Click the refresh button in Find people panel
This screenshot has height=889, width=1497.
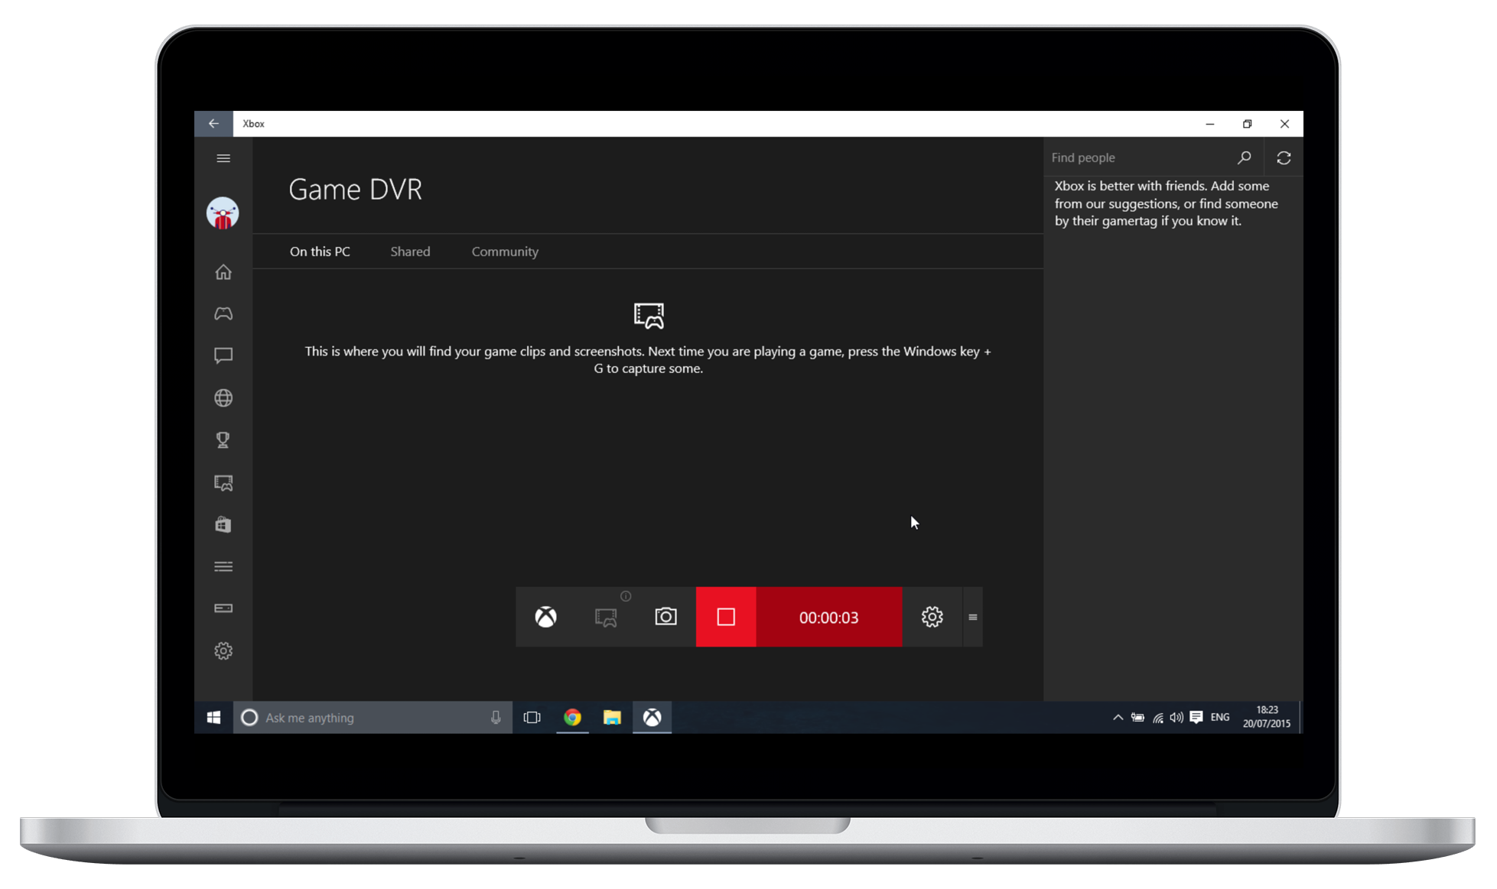pyautogui.click(x=1284, y=157)
